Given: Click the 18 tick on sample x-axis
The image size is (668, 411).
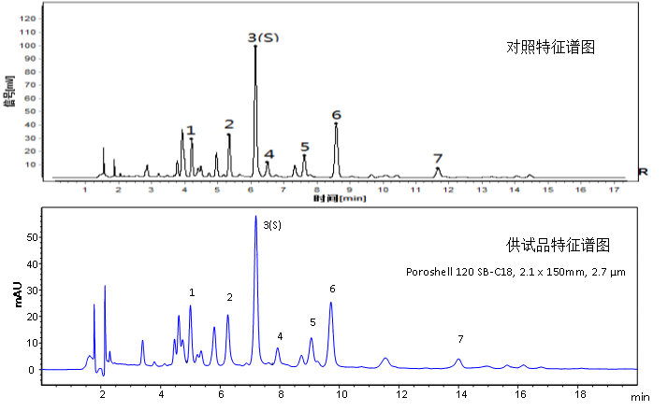Looking at the screenshot, I should 580,394.
